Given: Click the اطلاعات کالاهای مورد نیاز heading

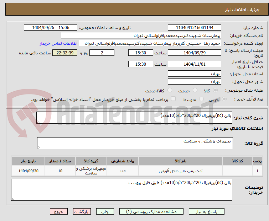Looking at the screenshot, I should click(237, 129).
